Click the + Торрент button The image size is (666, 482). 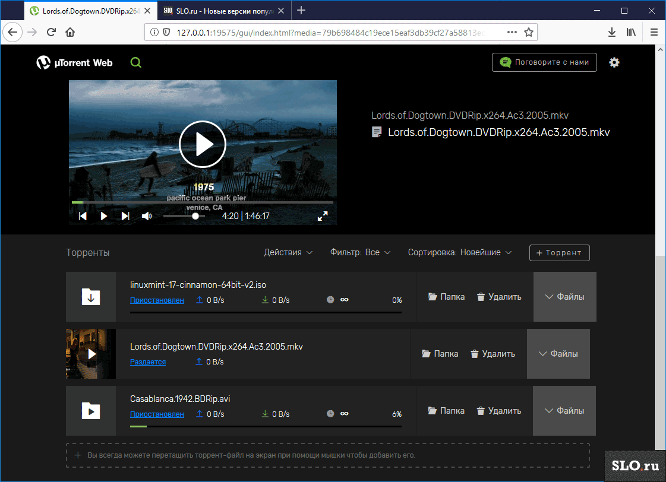[560, 253]
